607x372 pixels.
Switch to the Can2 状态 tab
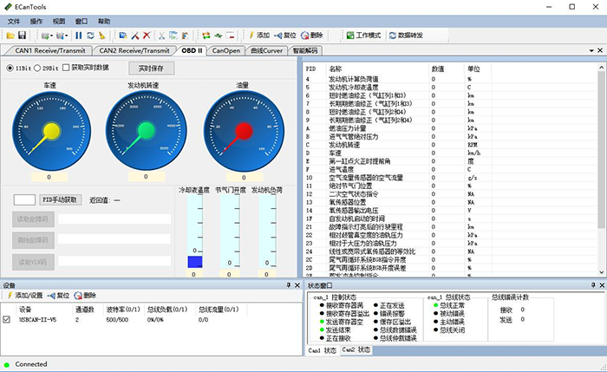[355, 349]
